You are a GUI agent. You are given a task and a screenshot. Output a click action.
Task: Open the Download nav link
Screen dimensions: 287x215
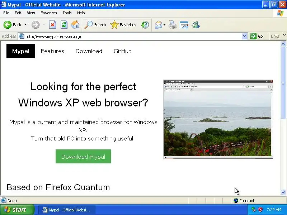click(89, 51)
